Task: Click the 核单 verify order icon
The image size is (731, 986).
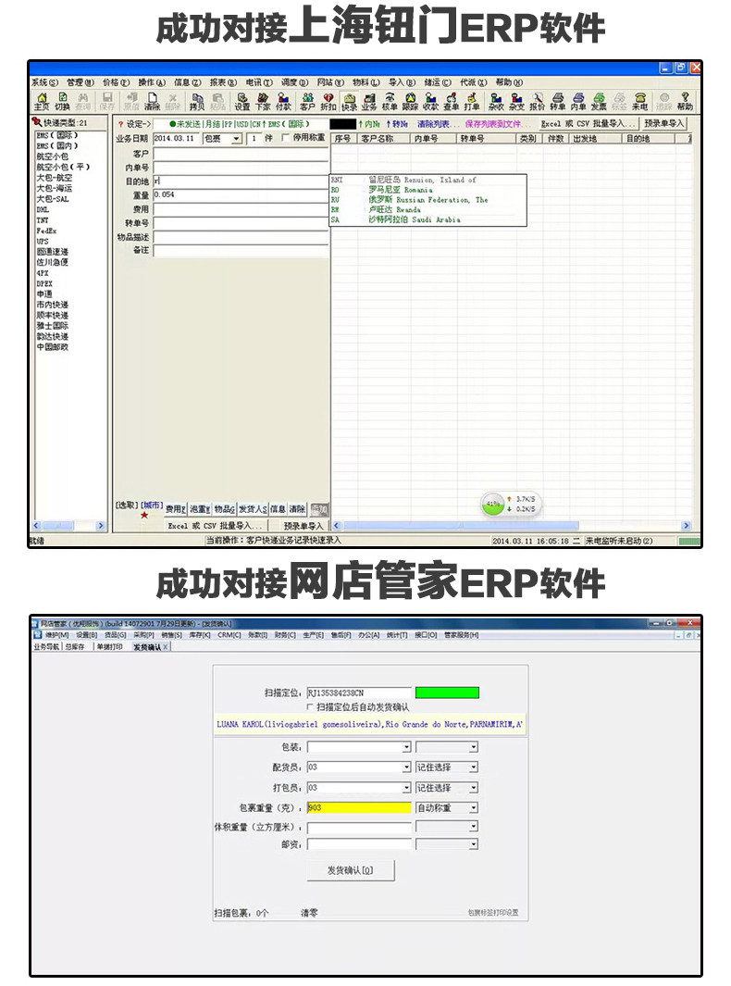Action: 390,101
